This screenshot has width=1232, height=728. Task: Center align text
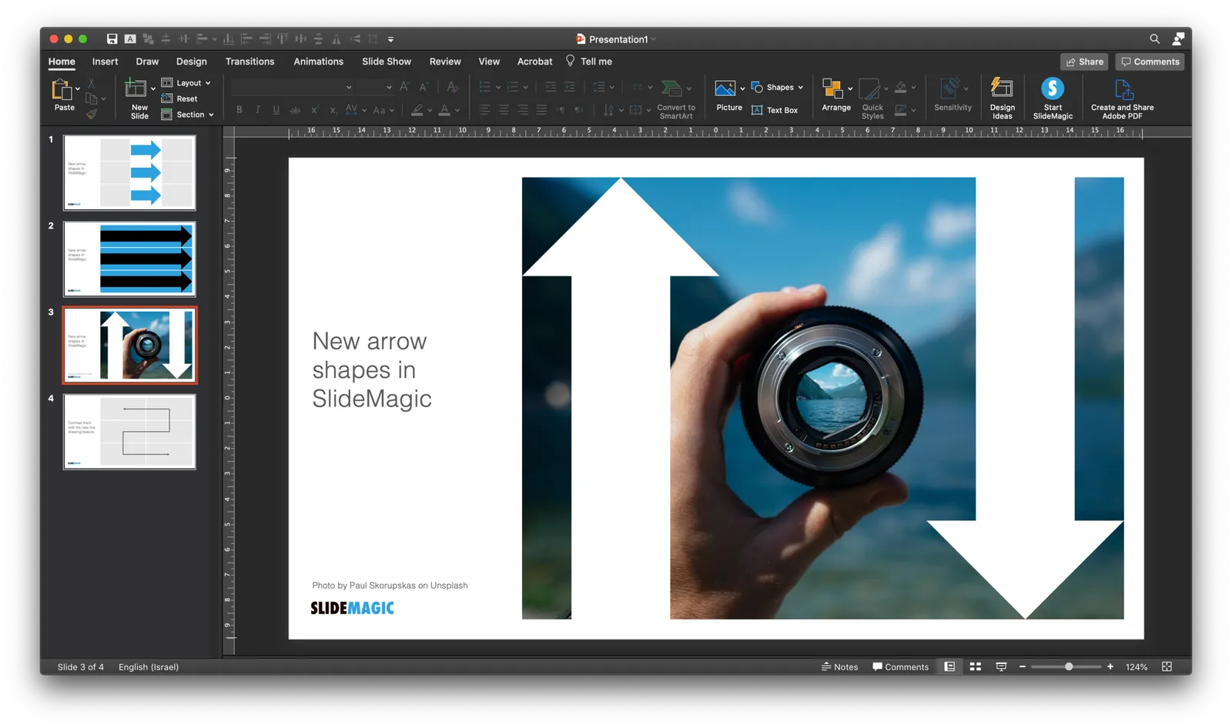point(504,110)
